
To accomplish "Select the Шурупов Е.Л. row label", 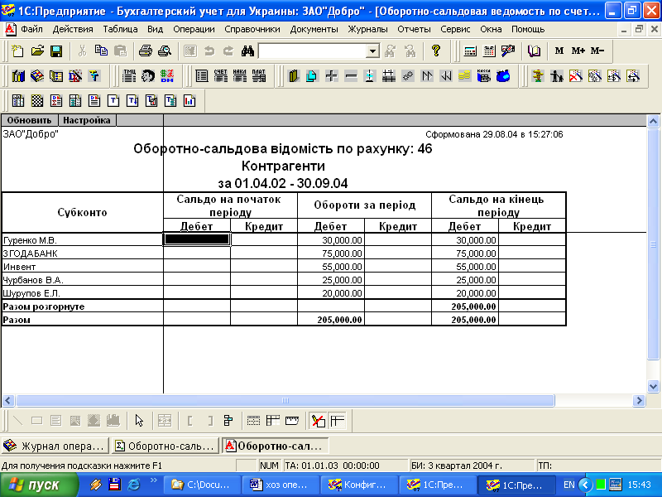I will [31, 293].
